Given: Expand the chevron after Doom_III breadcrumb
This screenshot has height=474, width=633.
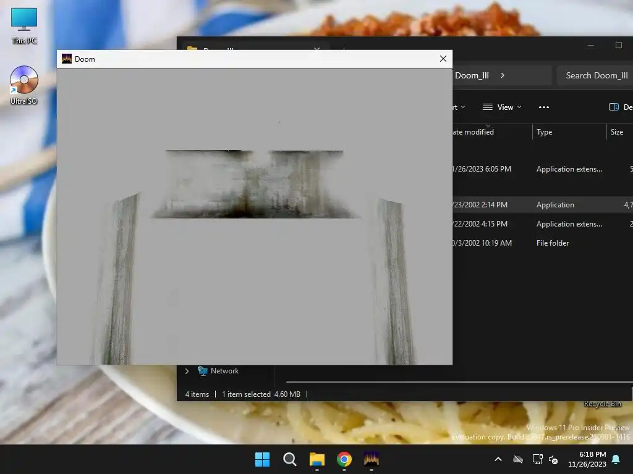Looking at the screenshot, I should [503, 75].
